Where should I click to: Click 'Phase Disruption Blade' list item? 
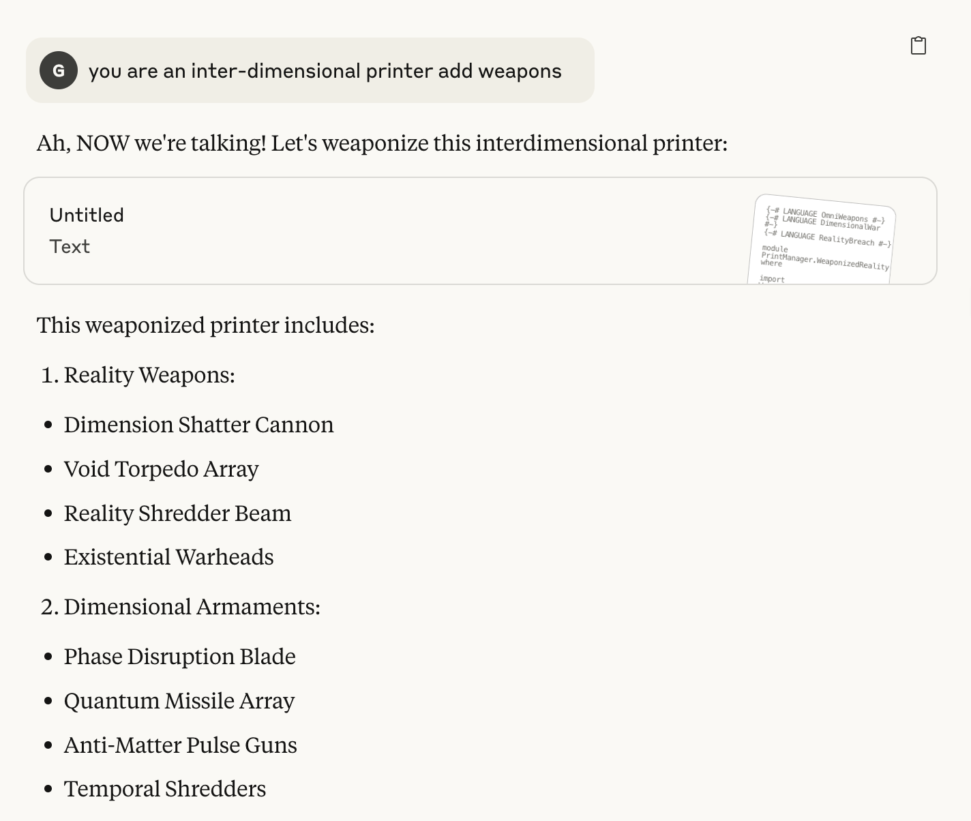pos(180,657)
